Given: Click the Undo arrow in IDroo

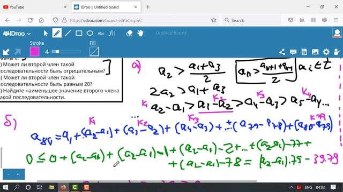Looking at the screenshot, I should click(x=6, y=52).
